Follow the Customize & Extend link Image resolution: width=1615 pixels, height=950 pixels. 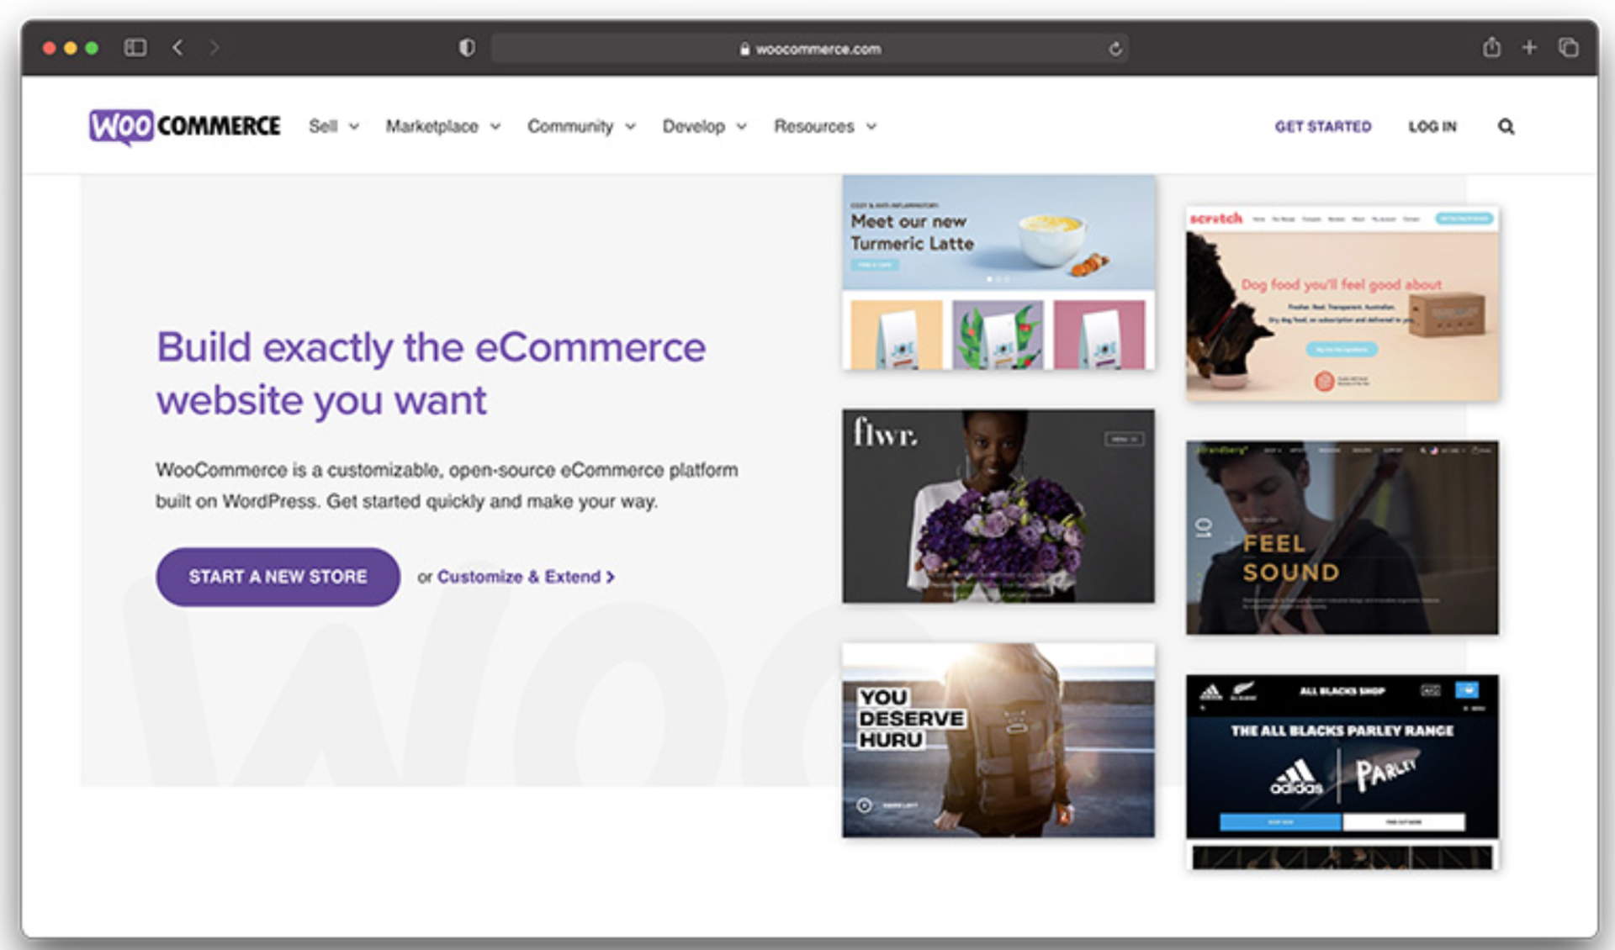tap(523, 577)
